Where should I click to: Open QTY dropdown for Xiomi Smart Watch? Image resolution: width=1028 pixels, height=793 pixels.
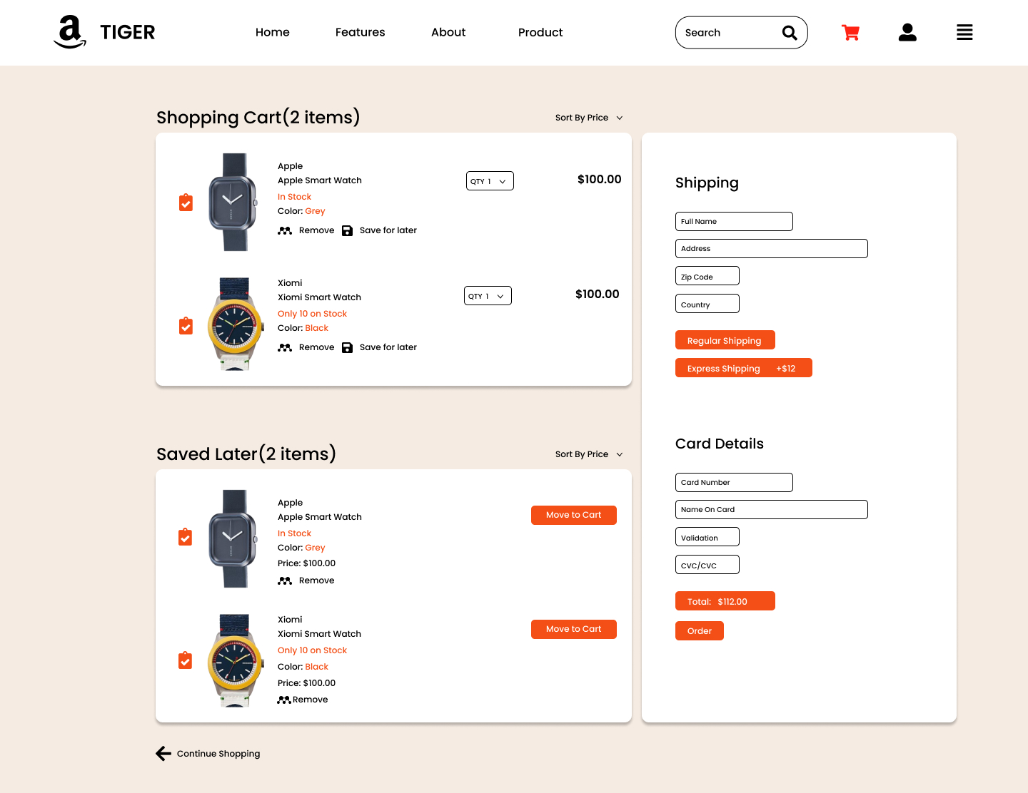point(488,296)
